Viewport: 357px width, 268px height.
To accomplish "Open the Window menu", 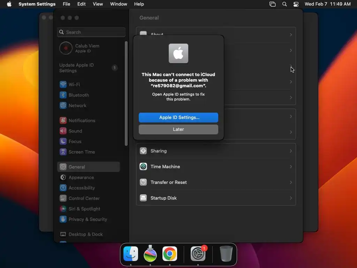I will (x=119, y=4).
